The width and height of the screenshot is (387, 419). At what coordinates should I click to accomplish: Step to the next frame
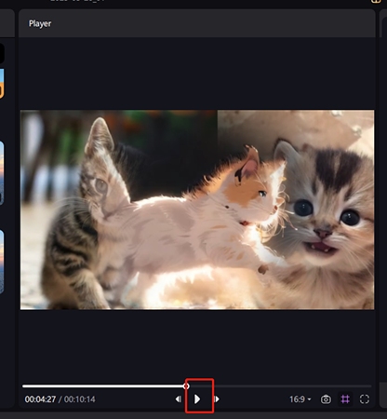click(x=217, y=399)
